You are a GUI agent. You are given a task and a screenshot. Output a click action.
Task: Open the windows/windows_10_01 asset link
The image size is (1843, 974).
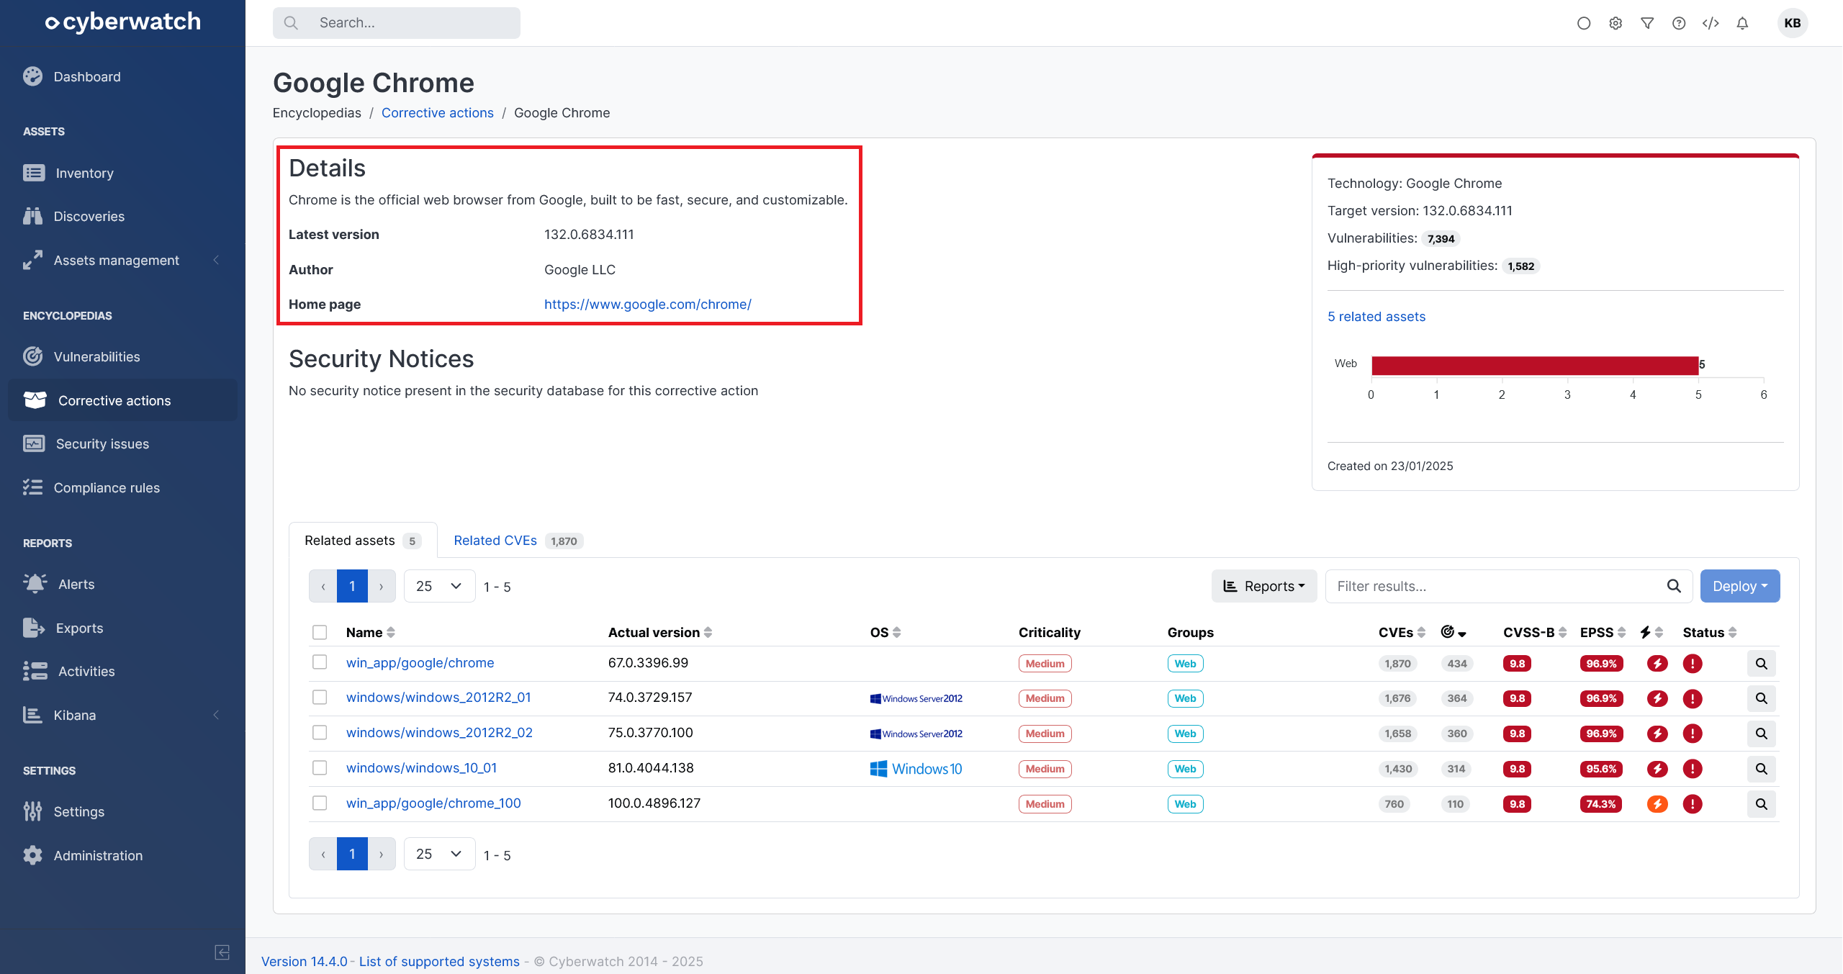point(421,767)
